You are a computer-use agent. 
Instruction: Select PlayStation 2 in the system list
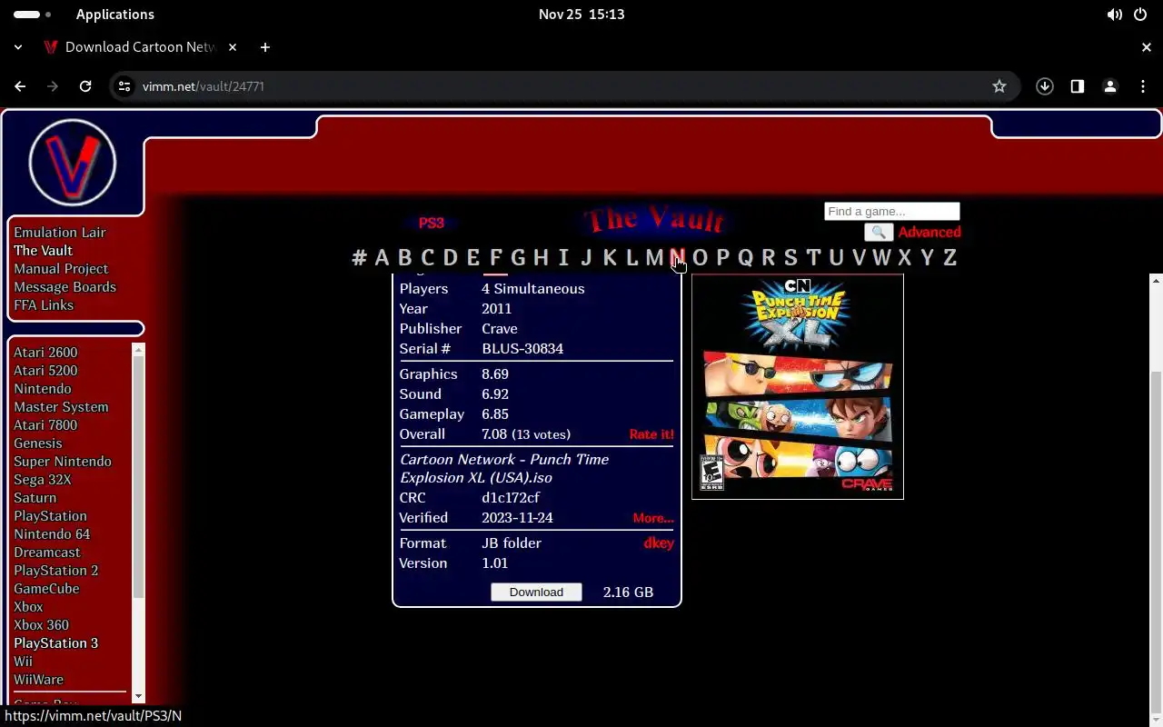coord(56,571)
